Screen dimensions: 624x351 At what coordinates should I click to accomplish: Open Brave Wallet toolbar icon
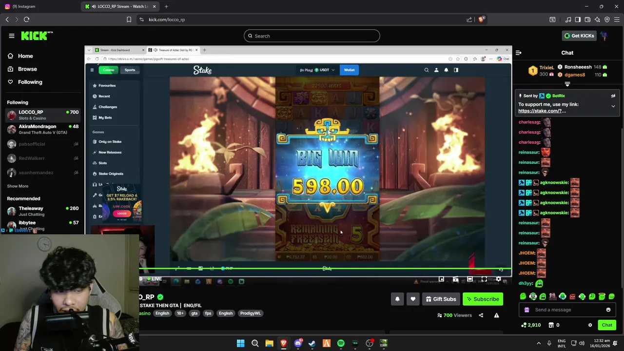587,19
